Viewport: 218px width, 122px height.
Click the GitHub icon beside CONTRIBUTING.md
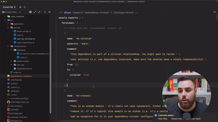tap(9, 102)
